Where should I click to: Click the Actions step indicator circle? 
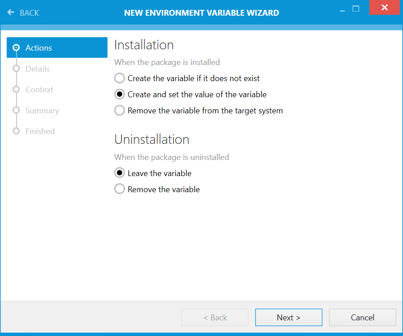[x=16, y=47]
